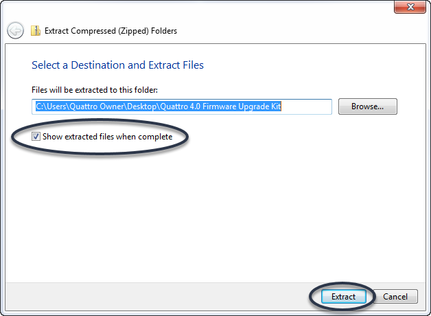Viewport: 431px width, 316px height.
Task: Click the gray footer bar left of Extract
Action: tap(156, 297)
